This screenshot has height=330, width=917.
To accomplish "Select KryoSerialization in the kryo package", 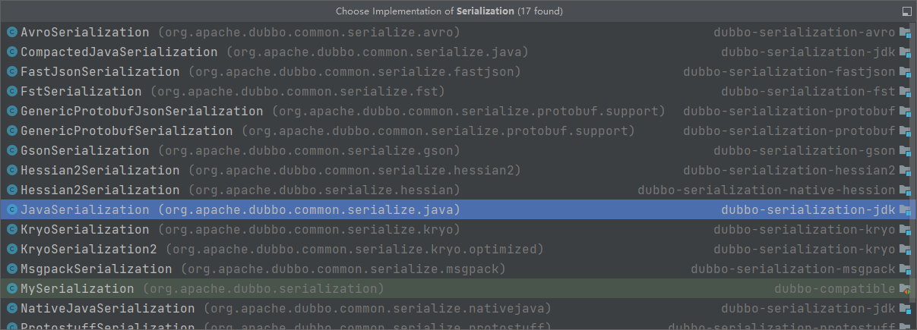I will pyautogui.click(x=84, y=230).
